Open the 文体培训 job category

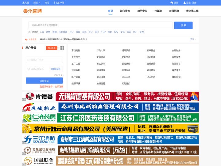[x=101, y=57]
